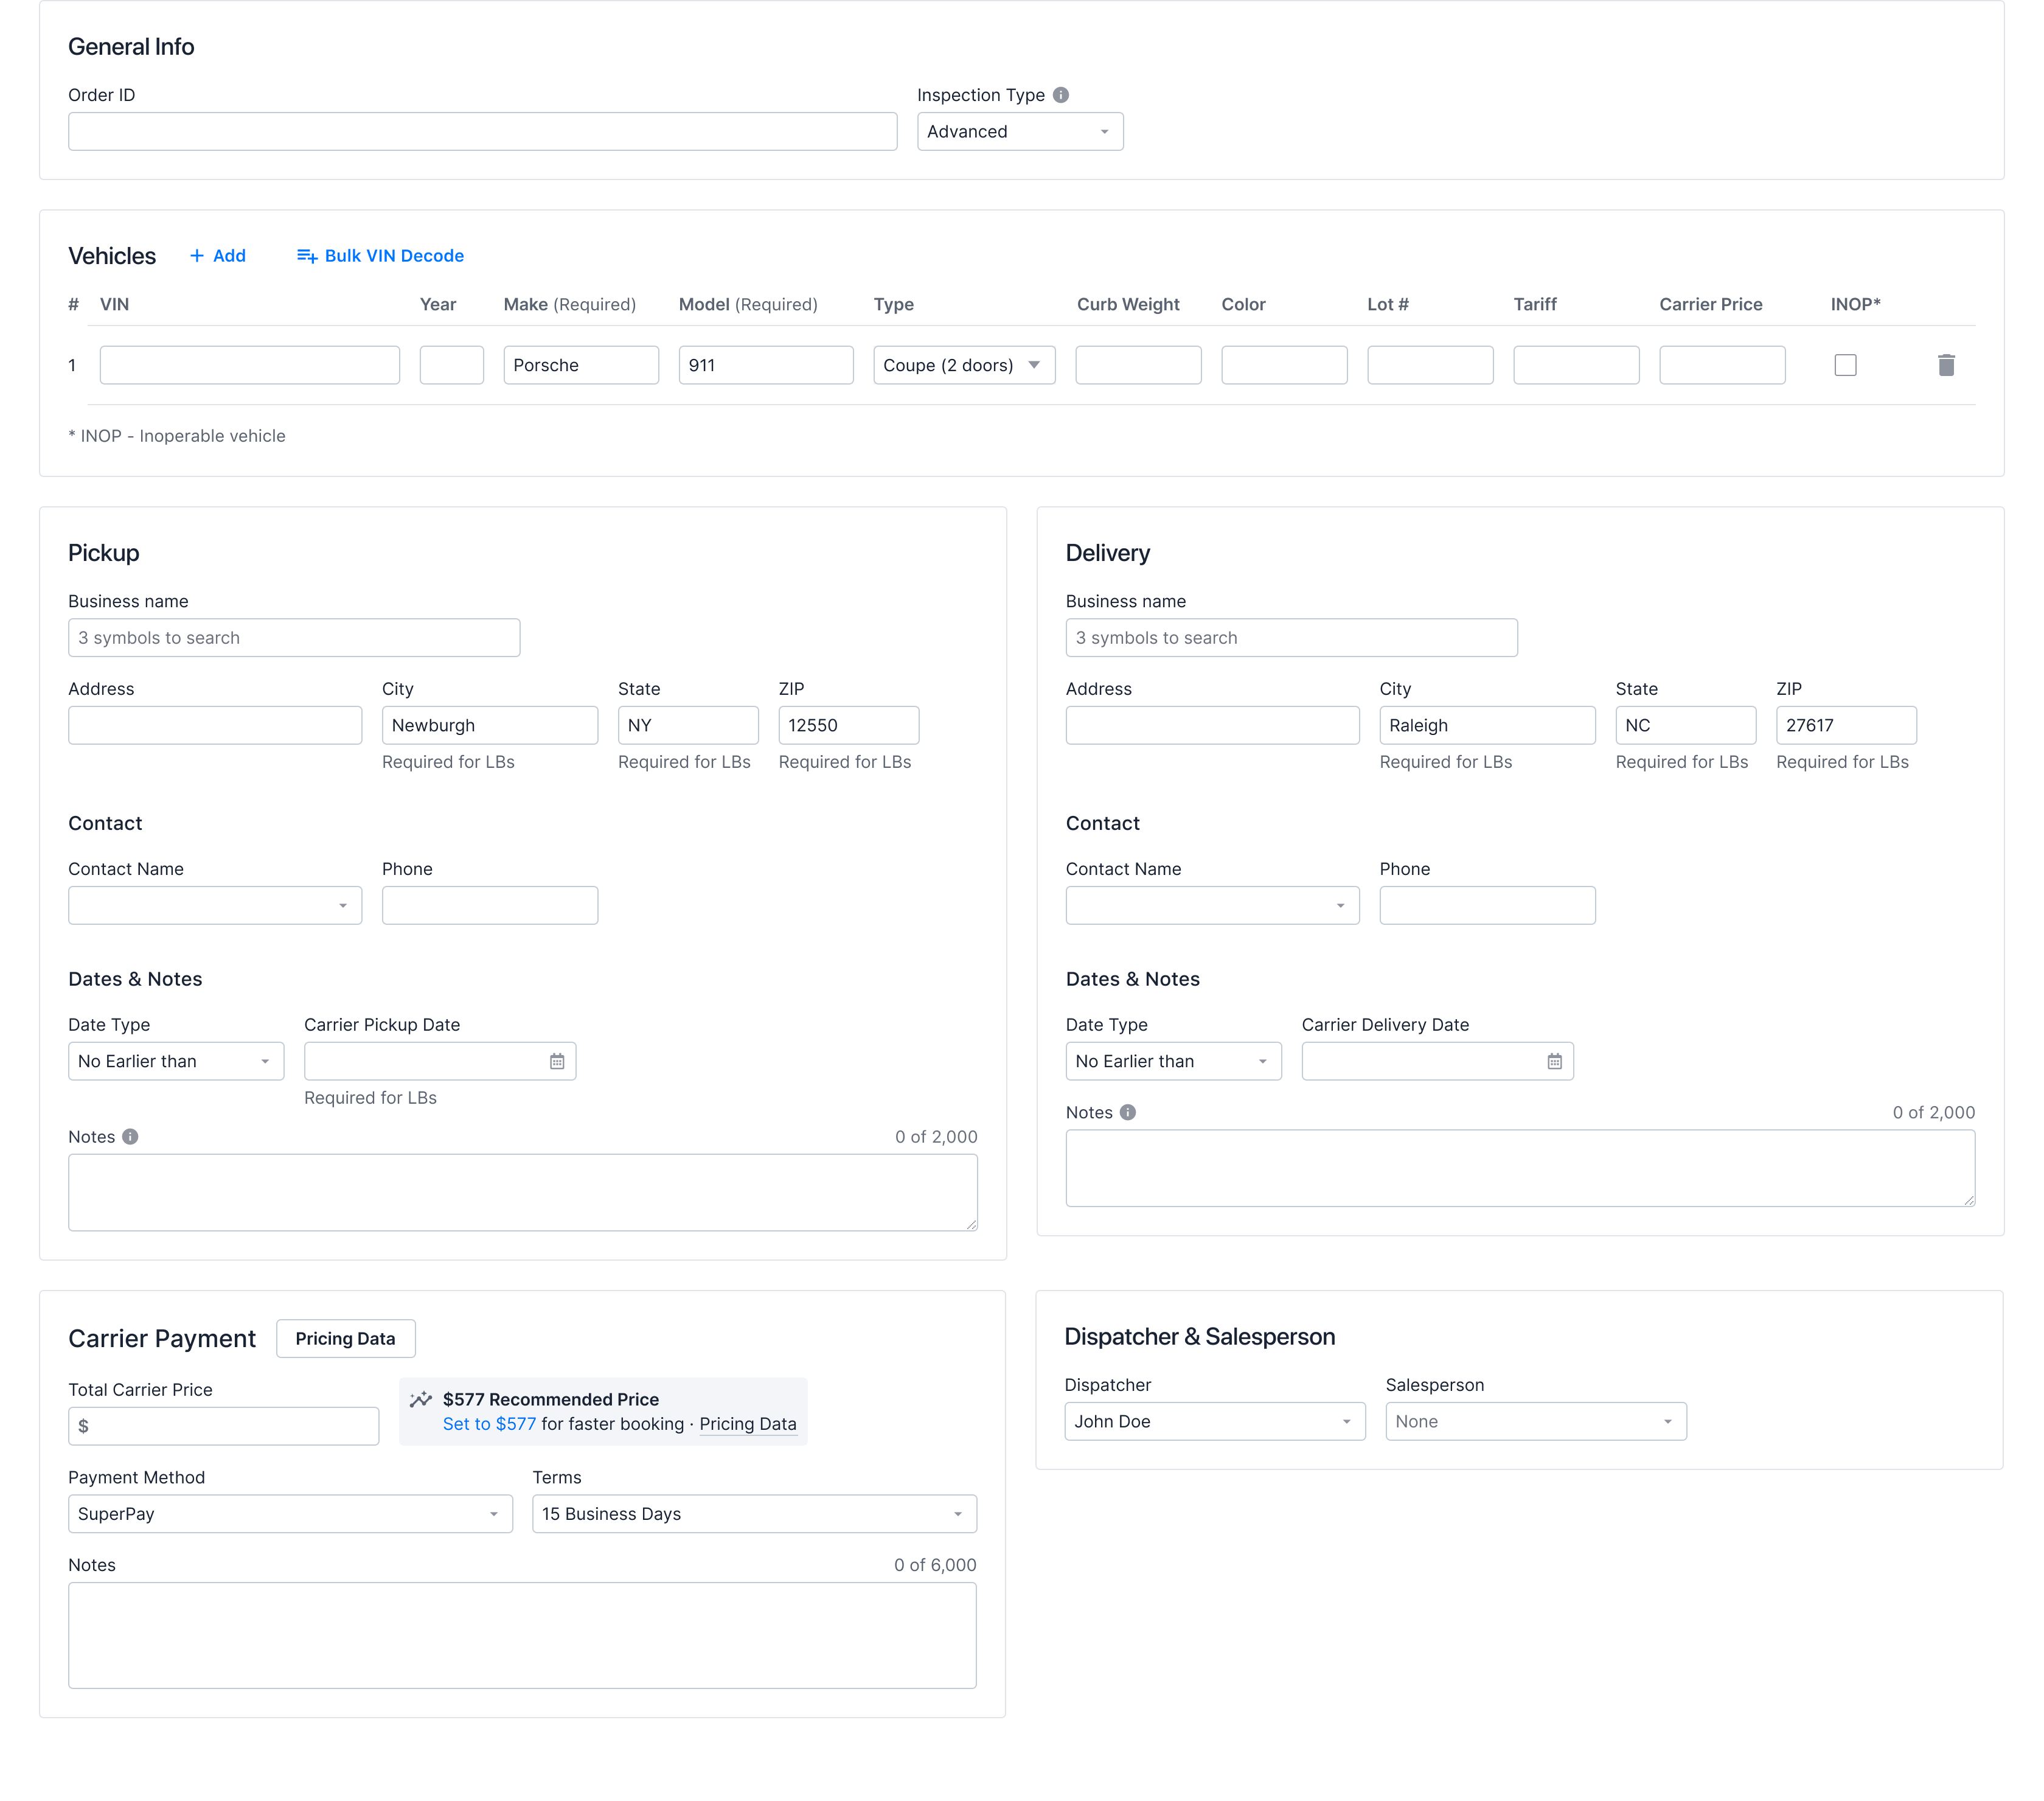Click the Add icon in the Vehicles section
The image size is (2044, 1801).
click(198, 256)
